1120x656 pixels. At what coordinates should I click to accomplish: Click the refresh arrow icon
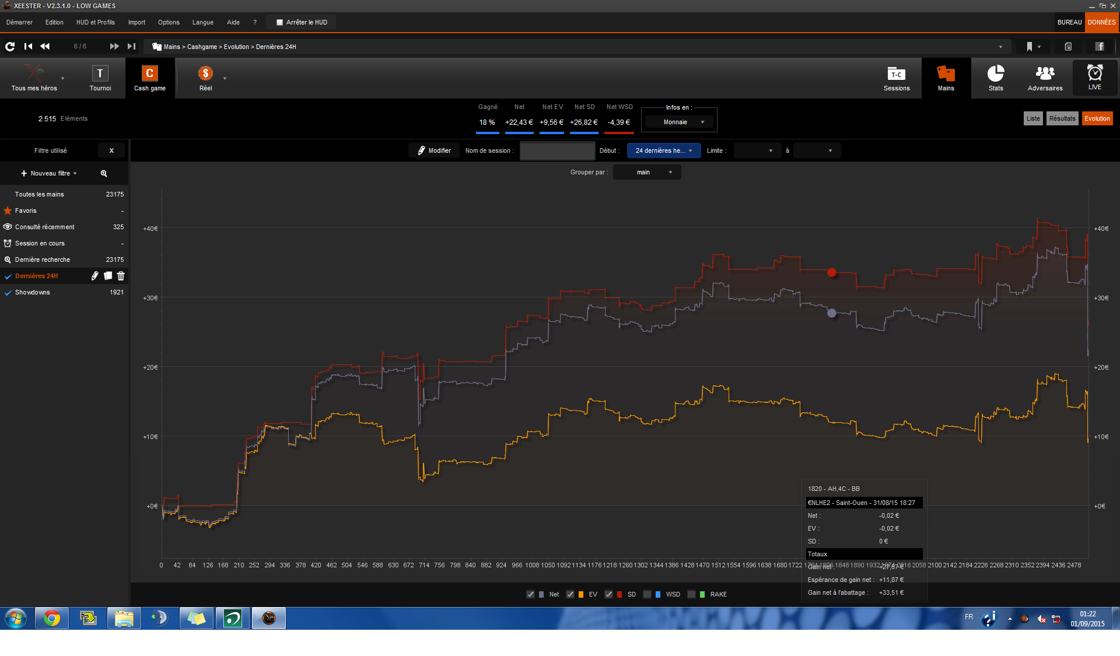pos(10,46)
